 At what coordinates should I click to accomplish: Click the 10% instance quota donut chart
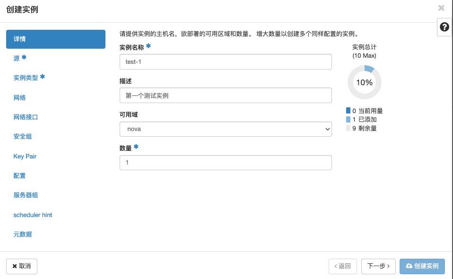(x=364, y=82)
